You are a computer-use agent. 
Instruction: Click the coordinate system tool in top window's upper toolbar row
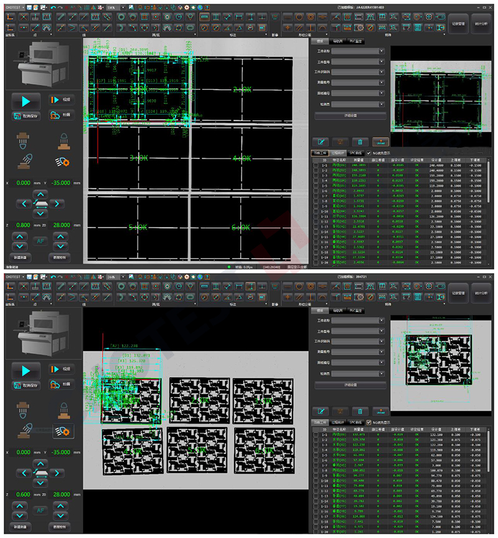click(x=11, y=17)
